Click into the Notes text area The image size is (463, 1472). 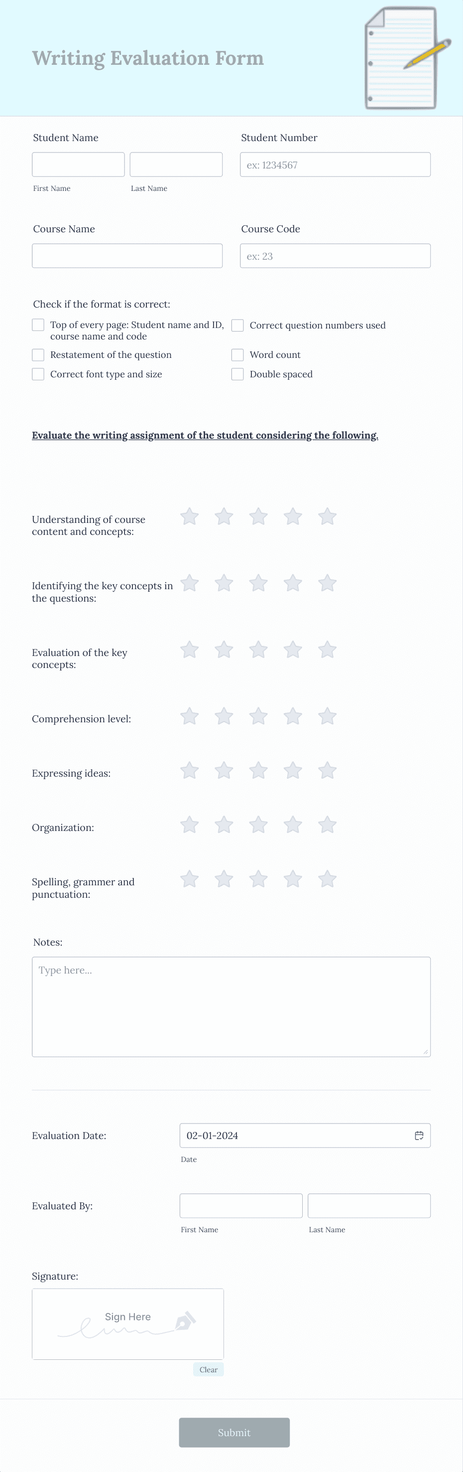pyautogui.click(x=231, y=1006)
